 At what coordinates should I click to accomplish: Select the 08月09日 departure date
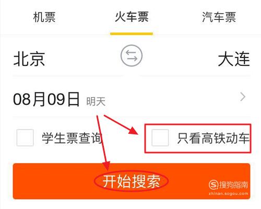click(x=46, y=99)
